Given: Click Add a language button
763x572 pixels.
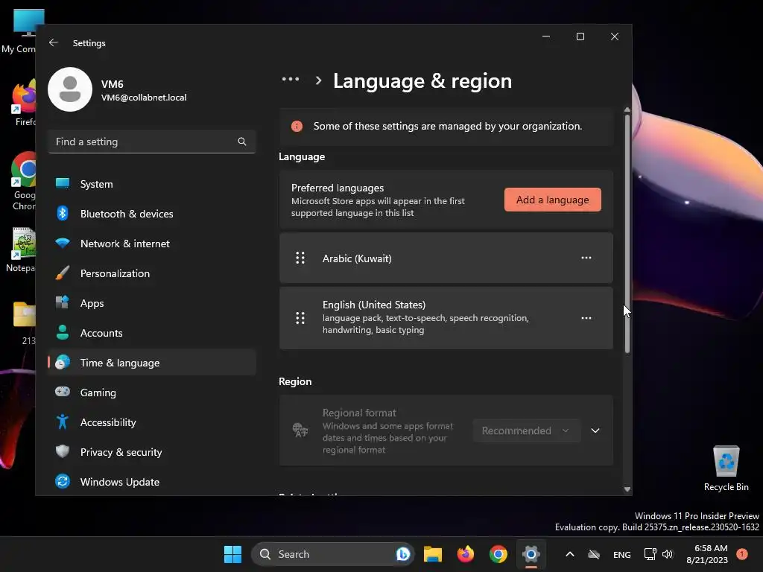Looking at the screenshot, I should tap(552, 200).
